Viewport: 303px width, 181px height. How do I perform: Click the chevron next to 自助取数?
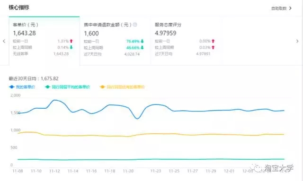point(290,9)
